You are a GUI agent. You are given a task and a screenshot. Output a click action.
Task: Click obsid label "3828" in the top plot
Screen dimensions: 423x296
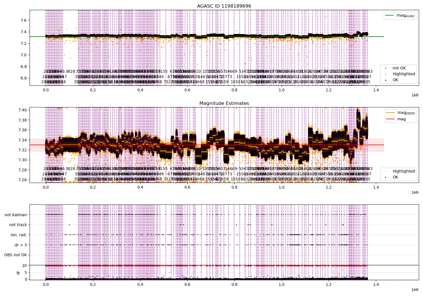70,72
